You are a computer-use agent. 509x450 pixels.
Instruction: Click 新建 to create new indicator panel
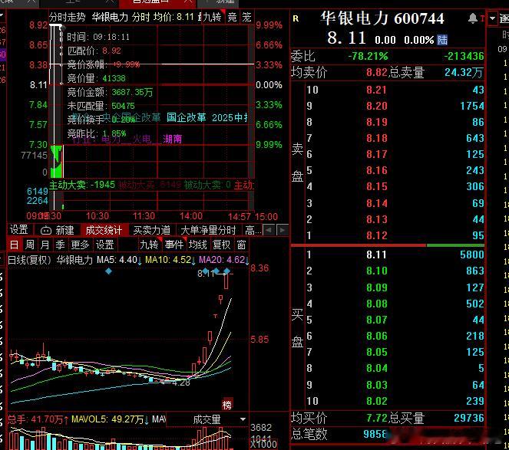64,230
